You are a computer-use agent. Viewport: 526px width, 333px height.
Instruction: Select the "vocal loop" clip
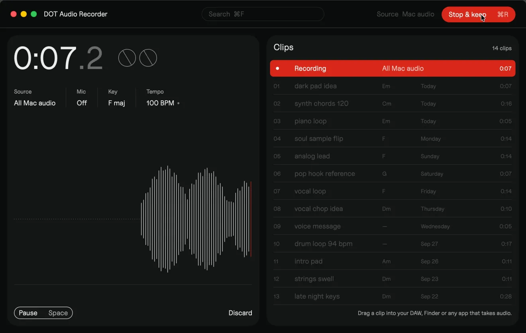click(x=393, y=191)
